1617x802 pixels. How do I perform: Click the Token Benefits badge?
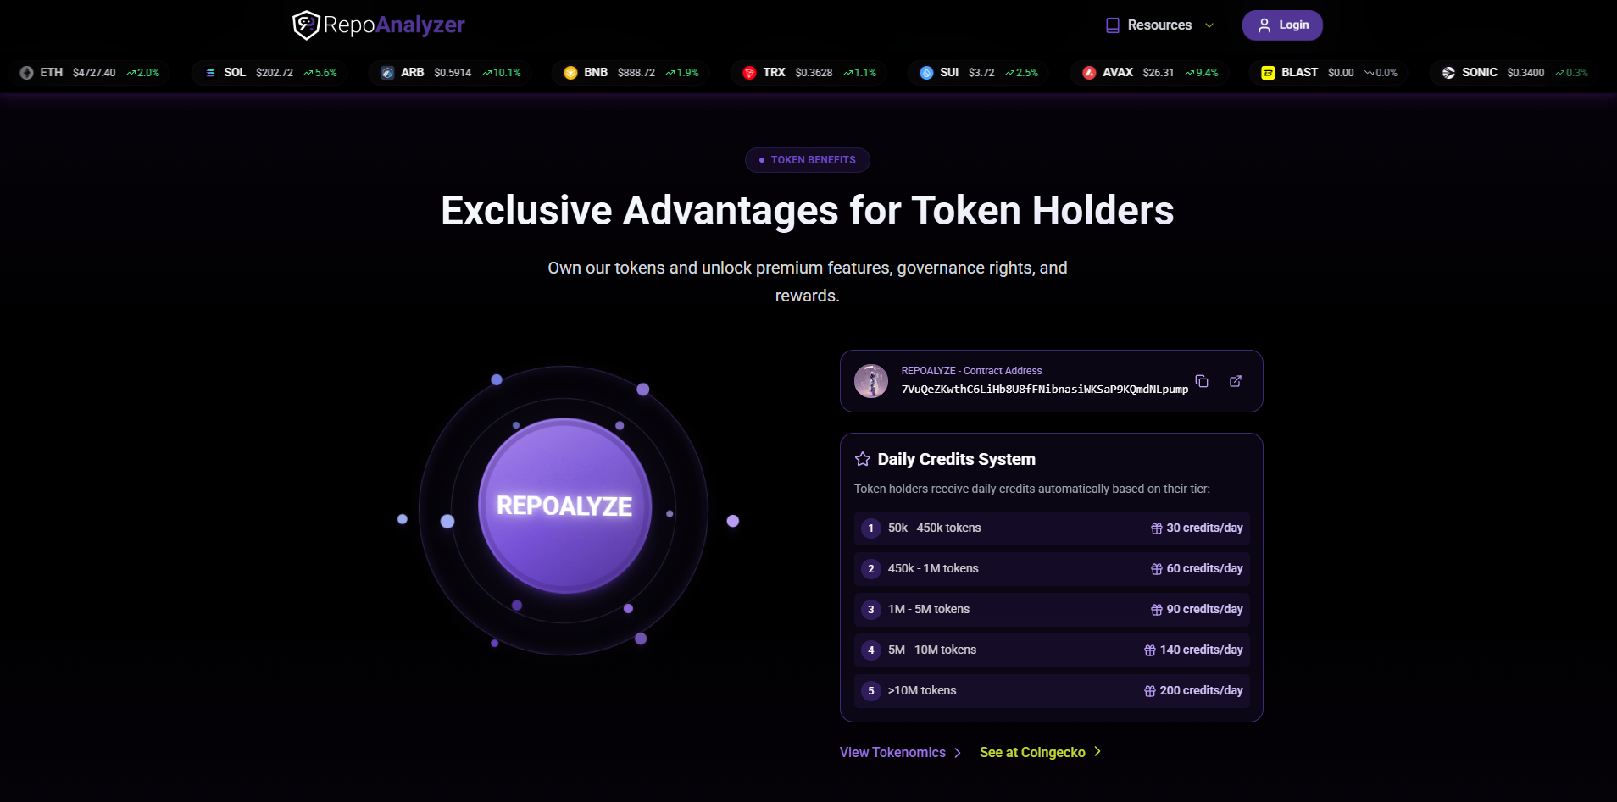(x=808, y=160)
